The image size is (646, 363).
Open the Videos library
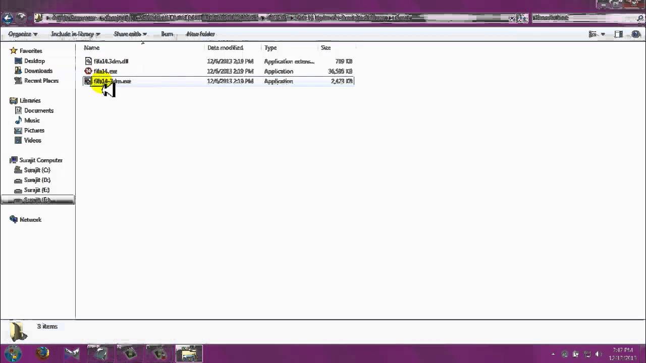pyautogui.click(x=28, y=140)
